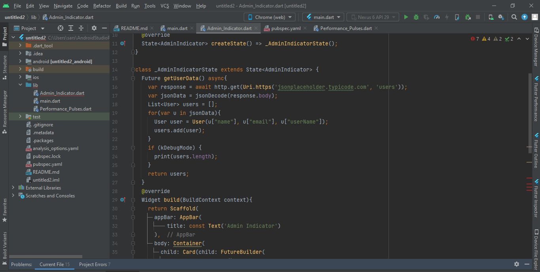This screenshot has height=272, width=540.
Task: Select analysis_options.yaml in project tree
Action: (x=55, y=148)
